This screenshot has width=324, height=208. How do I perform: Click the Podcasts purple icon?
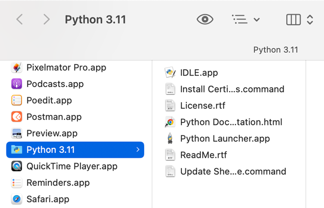(x=16, y=84)
